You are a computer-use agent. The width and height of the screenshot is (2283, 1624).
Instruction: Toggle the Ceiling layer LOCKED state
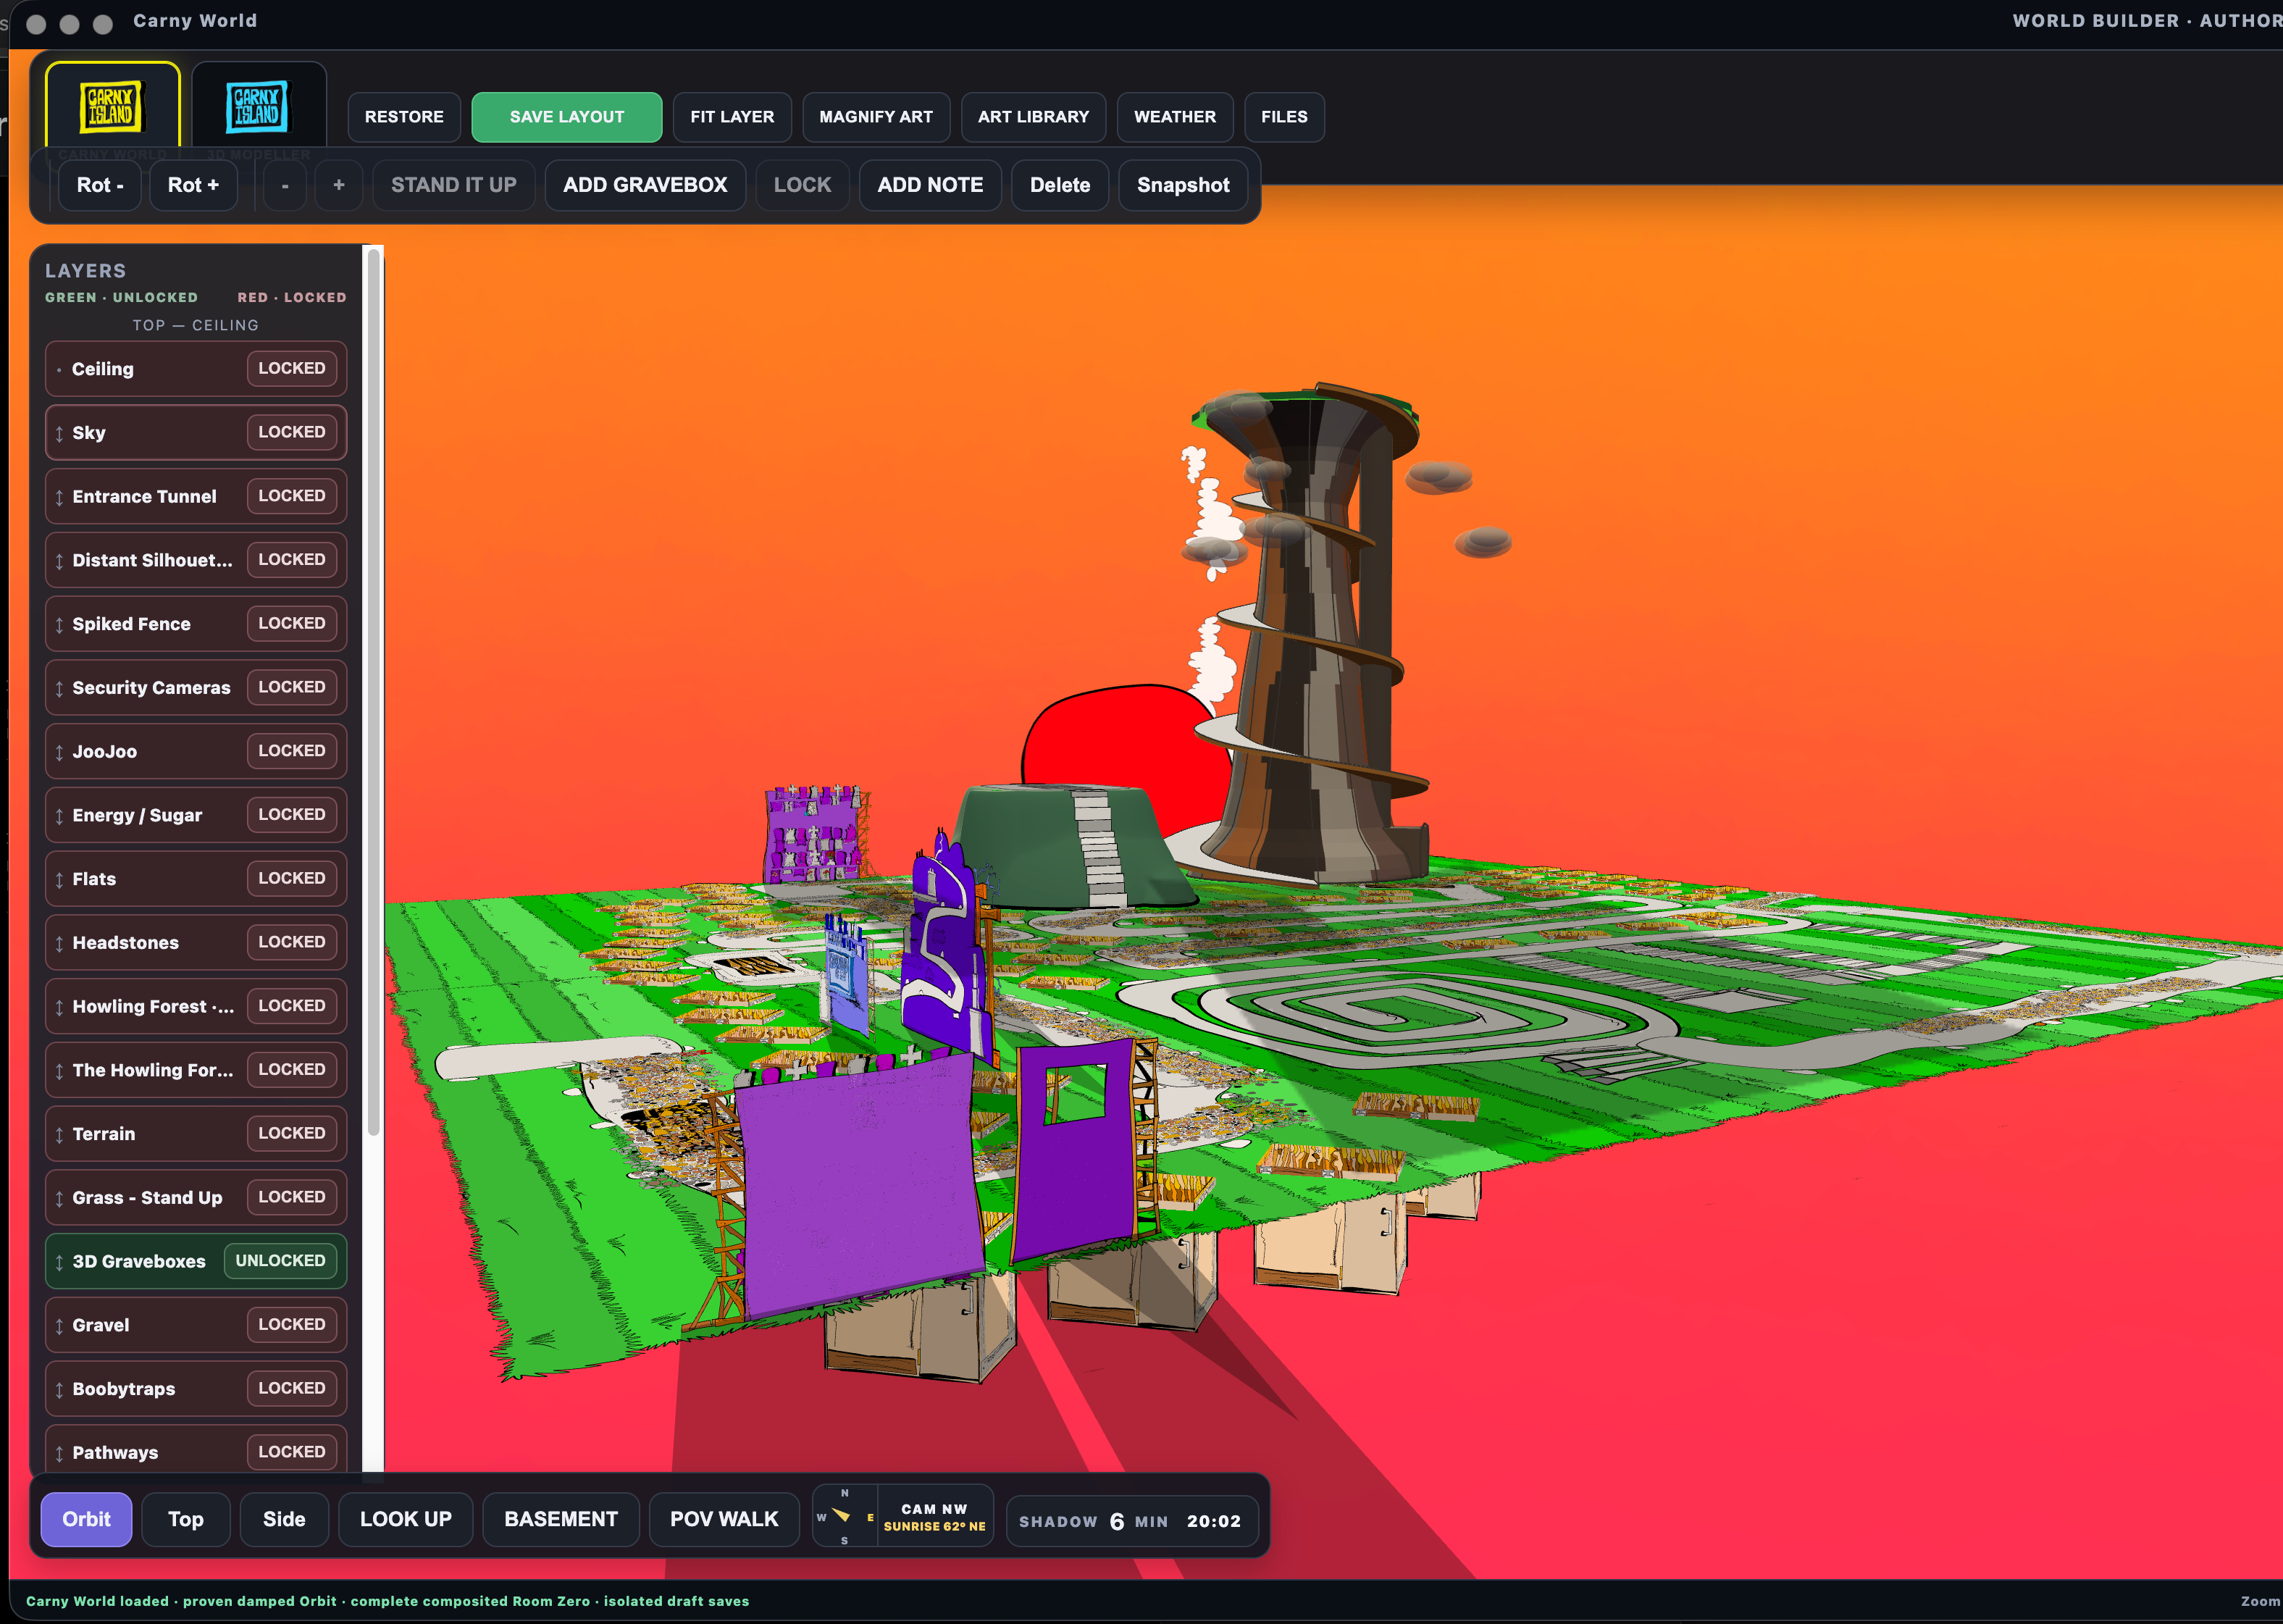(292, 368)
